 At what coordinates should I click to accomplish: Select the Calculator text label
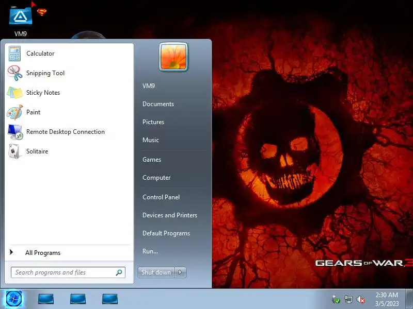point(40,54)
